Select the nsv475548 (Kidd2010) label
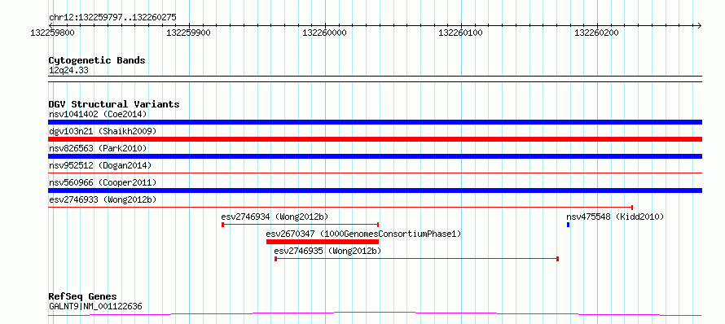The image size is (725, 324). (x=615, y=217)
